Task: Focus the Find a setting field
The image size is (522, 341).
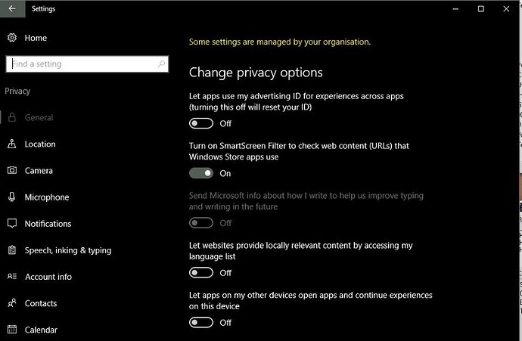Action: pyautogui.click(x=87, y=64)
